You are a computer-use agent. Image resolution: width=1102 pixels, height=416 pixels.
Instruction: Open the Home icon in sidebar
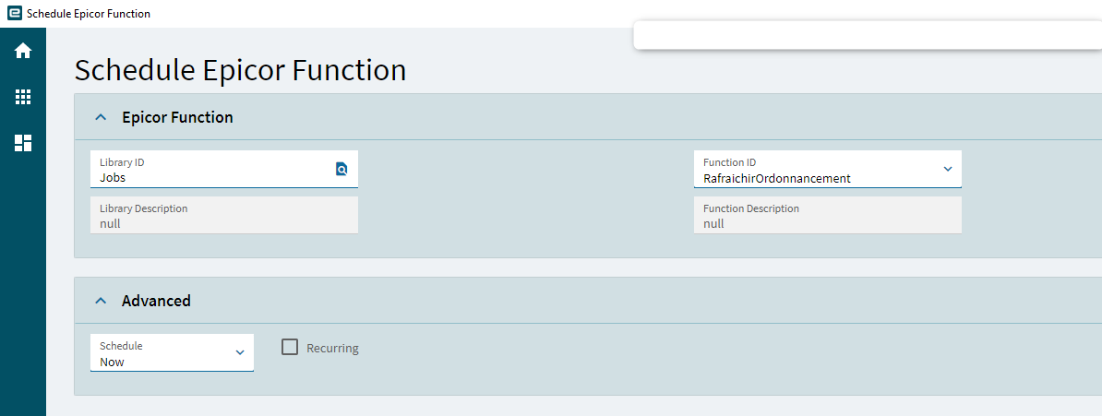click(23, 51)
